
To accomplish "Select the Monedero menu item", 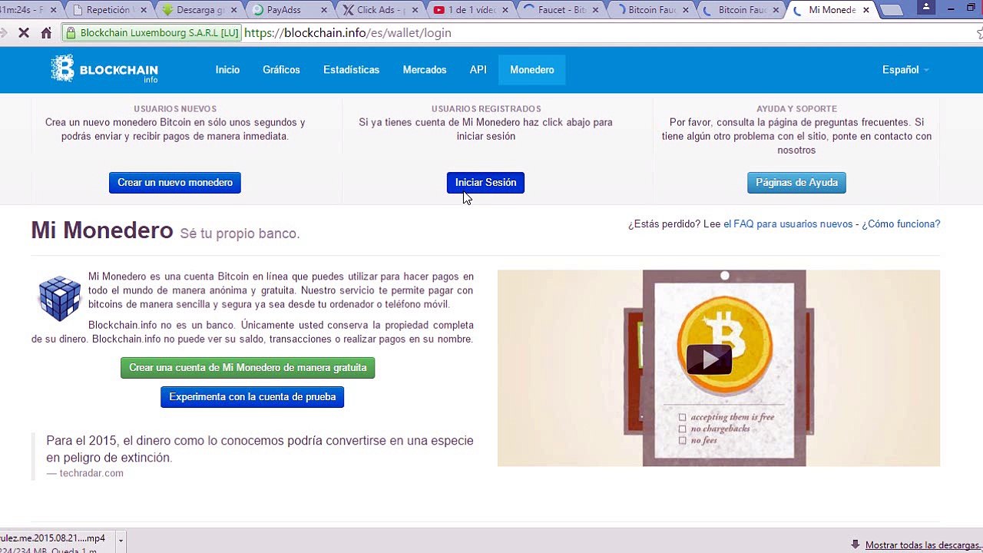I will 531,70.
